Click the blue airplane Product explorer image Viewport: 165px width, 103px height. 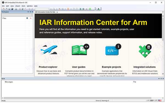[x=48, y=50]
